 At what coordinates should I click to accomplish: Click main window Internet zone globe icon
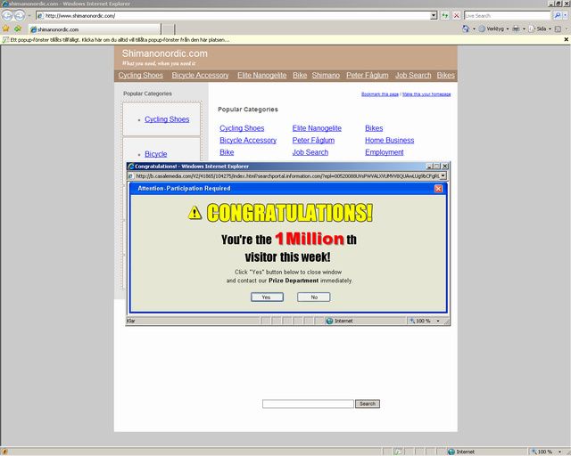click(x=451, y=452)
